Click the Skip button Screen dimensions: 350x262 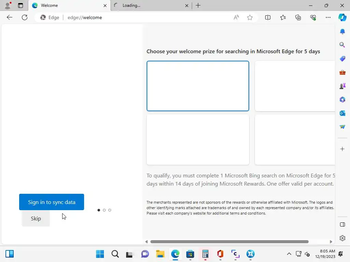pyautogui.click(x=36, y=218)
